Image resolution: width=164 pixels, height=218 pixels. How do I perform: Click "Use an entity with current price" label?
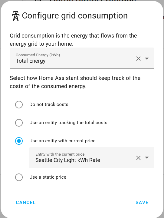(x=62, y=141)
